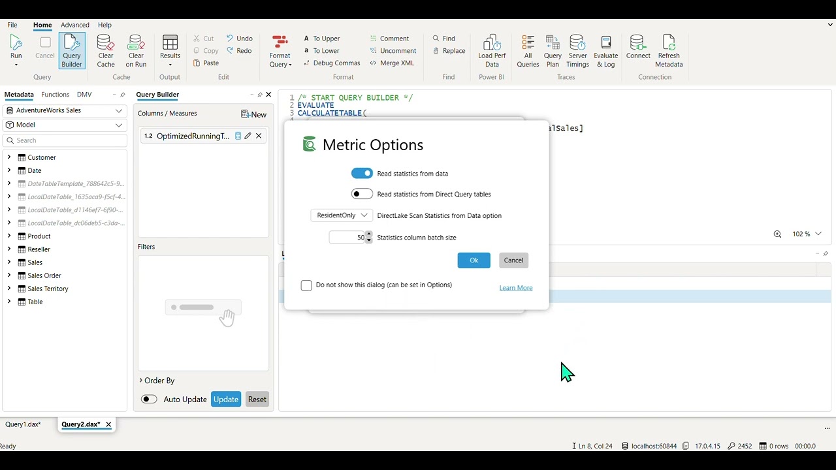Collapse the ribbon with top-right chevron
Screen dimensions: 836x470
(829, 25)
